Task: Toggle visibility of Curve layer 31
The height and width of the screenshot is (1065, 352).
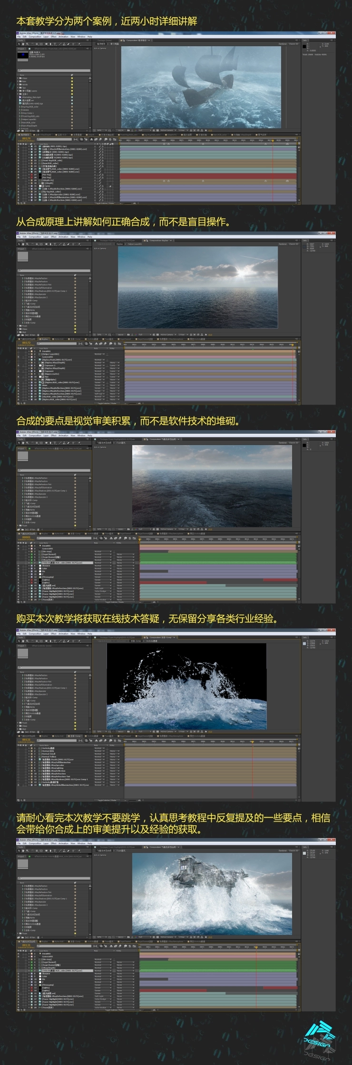Action: tap(19, 186)
